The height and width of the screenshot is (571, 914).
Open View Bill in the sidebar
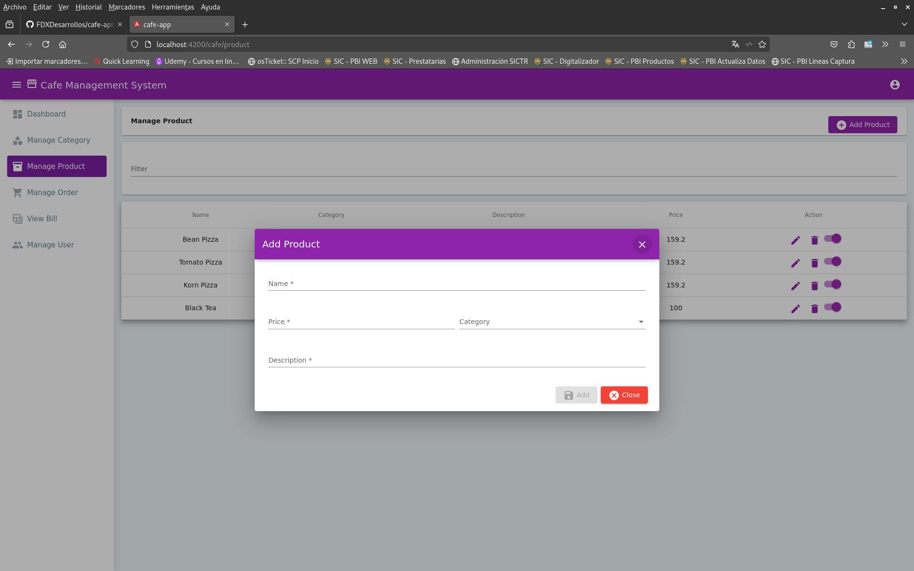tap(57, 218)
